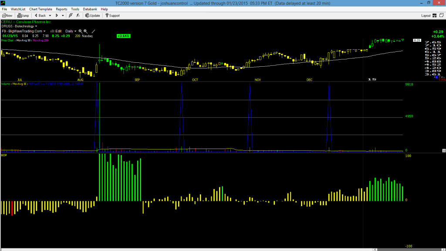This screenshot has height=251, width=446.
Task: Click the Jump toolbar button
Action: coord(23,16)
